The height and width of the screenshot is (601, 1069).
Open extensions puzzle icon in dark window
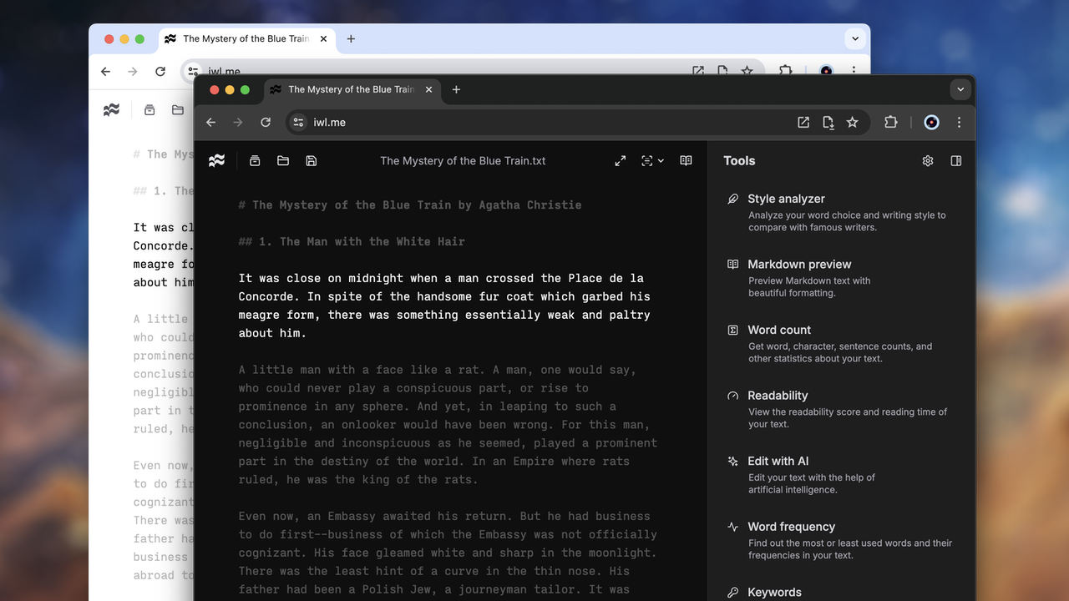pyautogui.click(x=891, y=122)
